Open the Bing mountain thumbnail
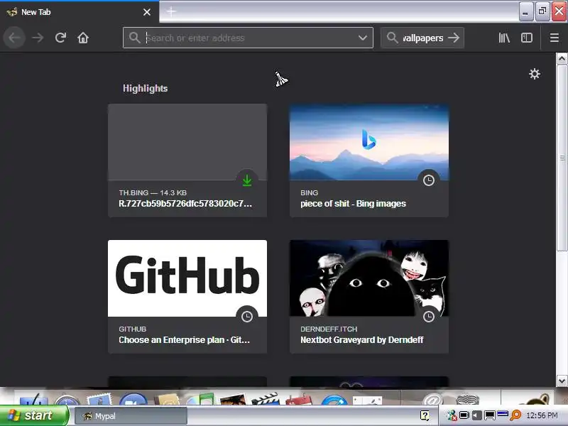The height and width of the screenshot is (426, 568). (x=368, y=142)
